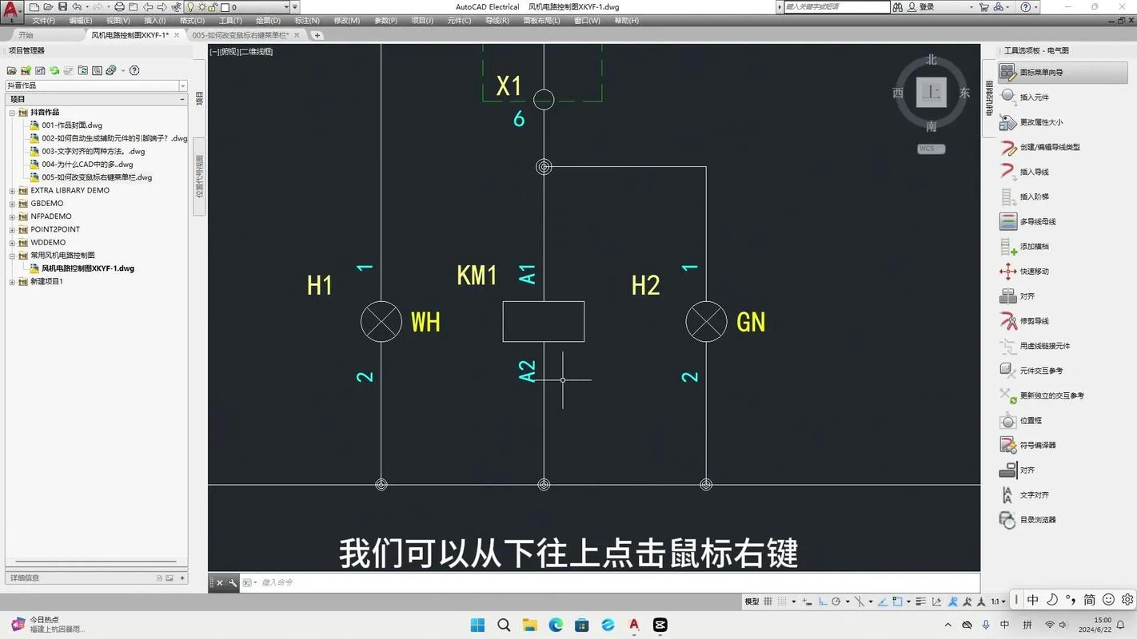Click the 元件交互参考 tool icon
This screenshot has height=639, width=1137.
[x=1007, y=371]
